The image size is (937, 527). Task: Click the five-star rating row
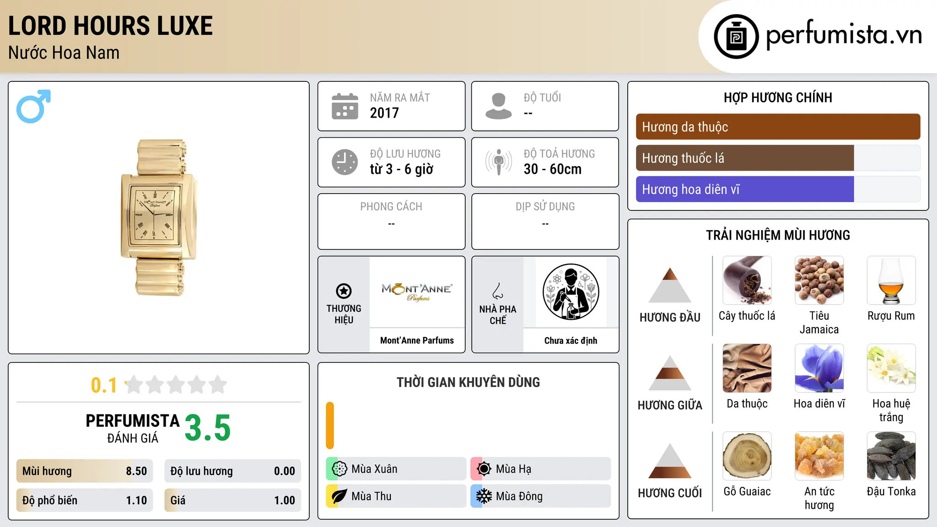tap(176, 385)
